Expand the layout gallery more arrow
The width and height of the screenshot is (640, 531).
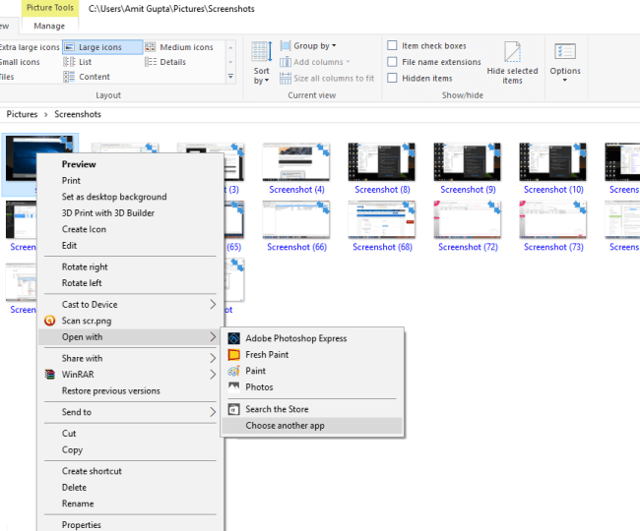tap(230, 77)
